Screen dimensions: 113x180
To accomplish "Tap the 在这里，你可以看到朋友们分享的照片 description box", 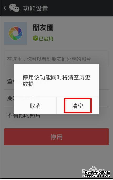I will click(56, 59).
